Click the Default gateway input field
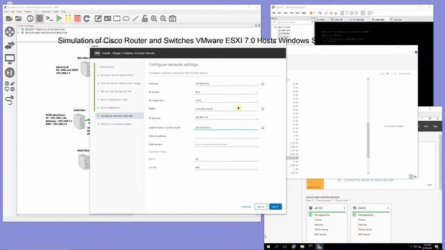 [227, 136]
